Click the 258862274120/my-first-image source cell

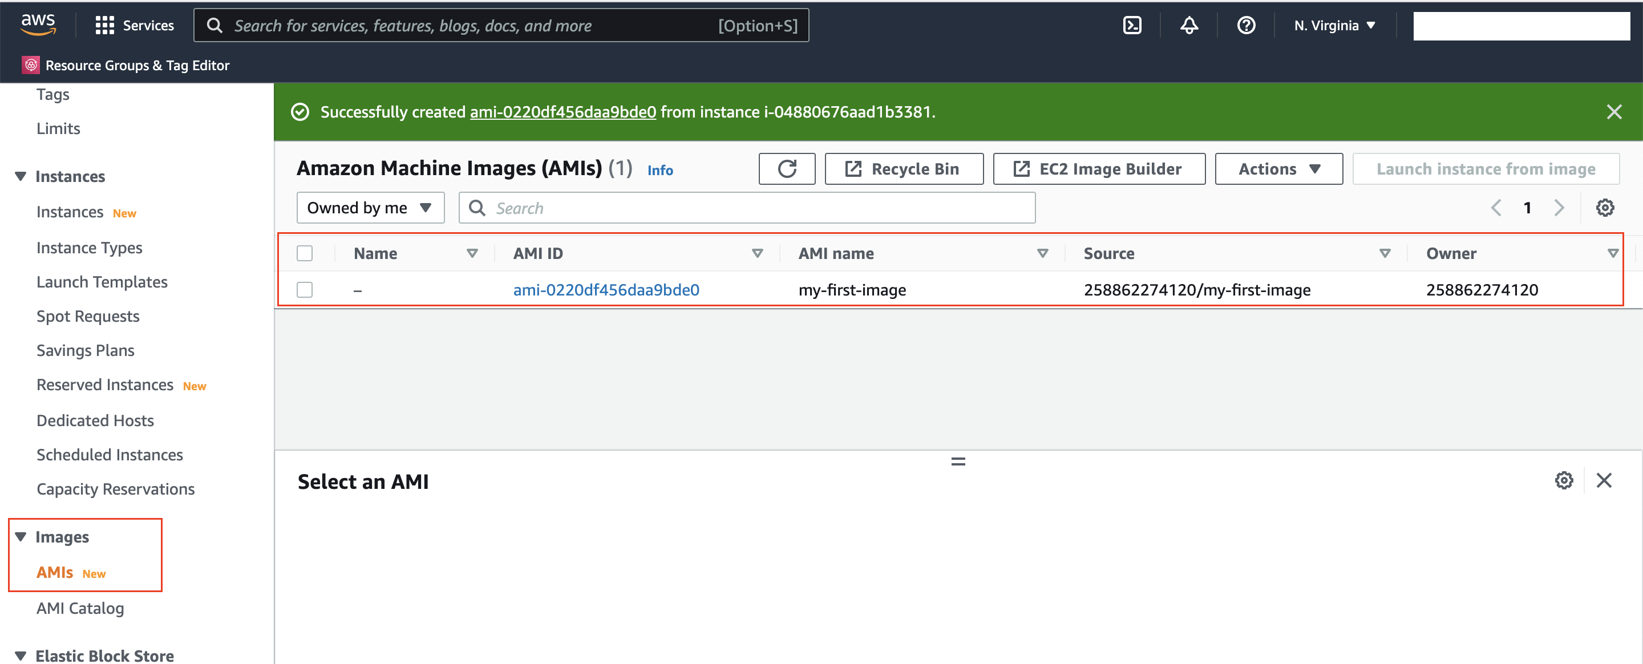1196,290
